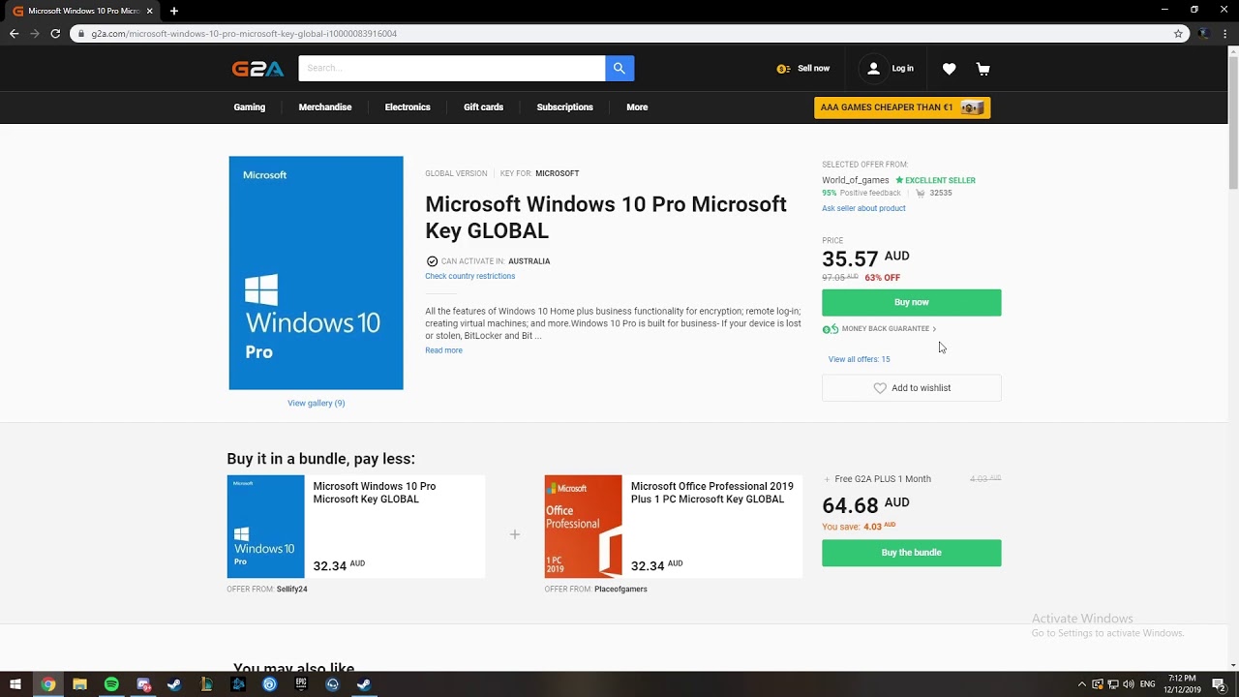
Task: Open the Merchandise menu
Action: (325, 107)
